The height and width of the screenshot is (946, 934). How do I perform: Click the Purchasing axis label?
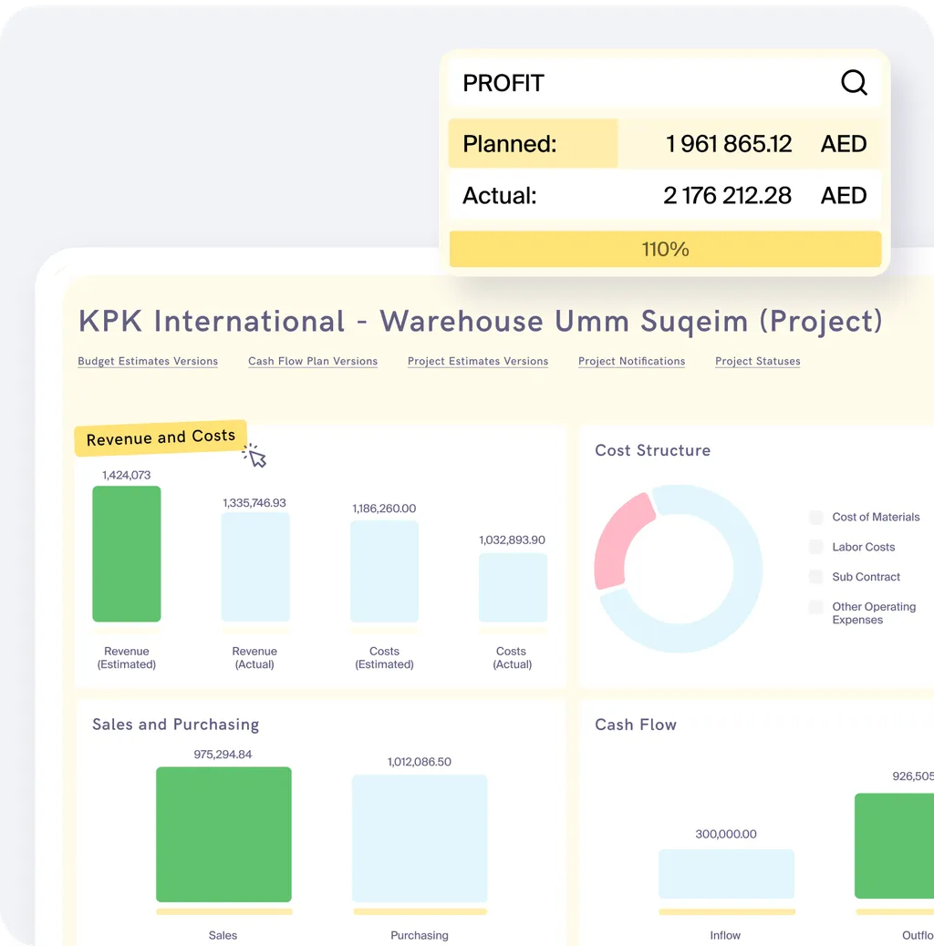pos(420,935)
